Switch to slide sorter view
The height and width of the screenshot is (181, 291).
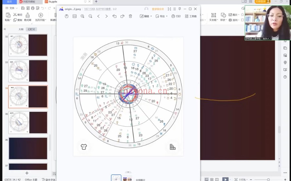tap(211, 179)
